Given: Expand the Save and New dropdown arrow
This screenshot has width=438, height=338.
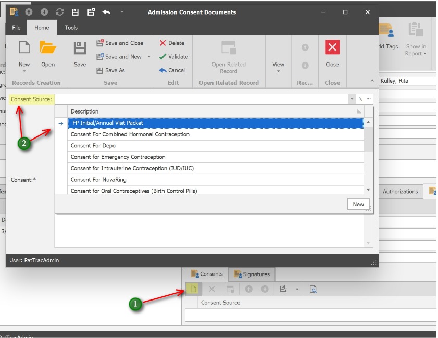Looking at the screenshot, I should point(149,57).
